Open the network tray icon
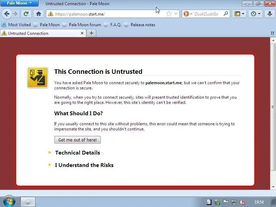 [234, 202]
